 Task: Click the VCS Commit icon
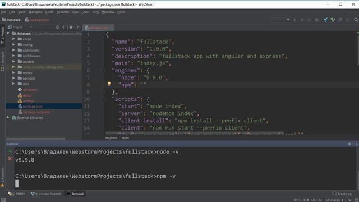pos(333,20)
